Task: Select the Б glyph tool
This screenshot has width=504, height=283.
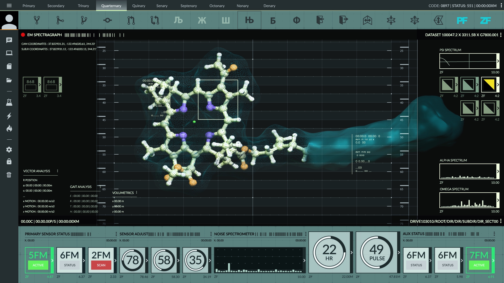Action: tap(273, 20)
